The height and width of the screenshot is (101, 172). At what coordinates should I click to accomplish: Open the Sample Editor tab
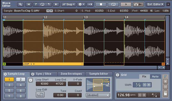click(99, 74)
